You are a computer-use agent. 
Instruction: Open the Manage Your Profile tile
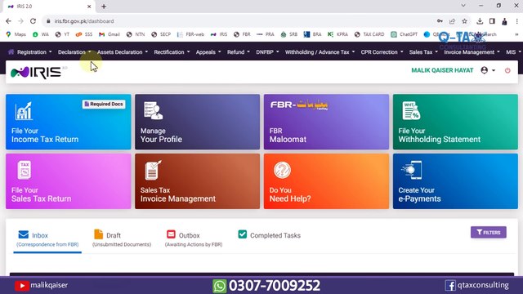(197, 122)
